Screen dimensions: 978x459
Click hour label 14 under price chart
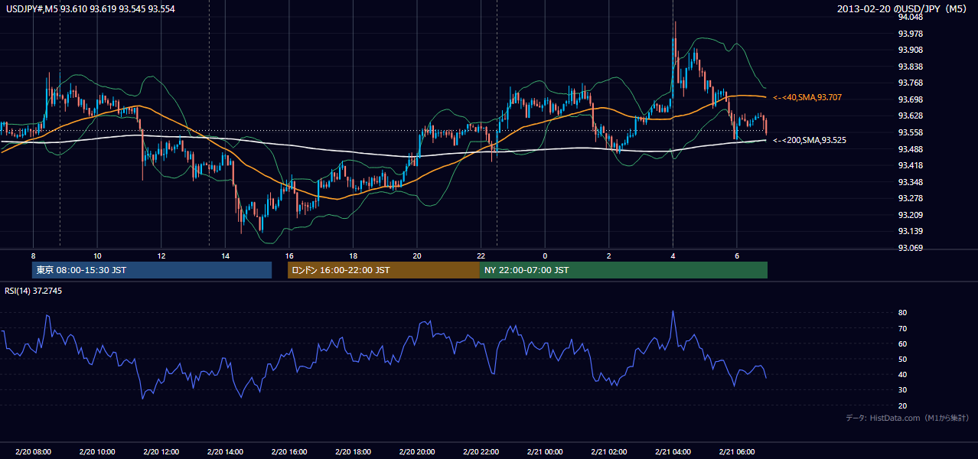tap(225, 255)
